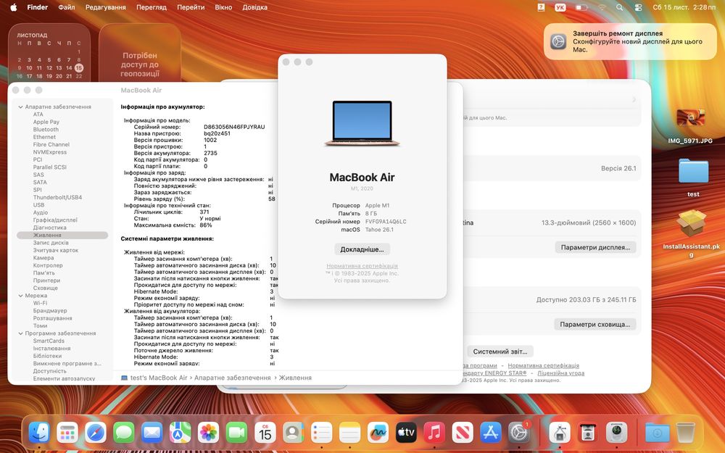Open Calendar app in the Dock
725x453 pixels.
tap(265, 433)
